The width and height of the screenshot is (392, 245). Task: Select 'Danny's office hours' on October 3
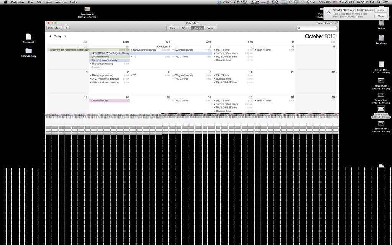pos(233,53)
